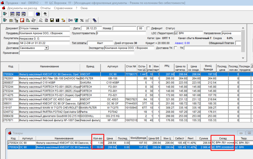Click the Номер input field

125,28
